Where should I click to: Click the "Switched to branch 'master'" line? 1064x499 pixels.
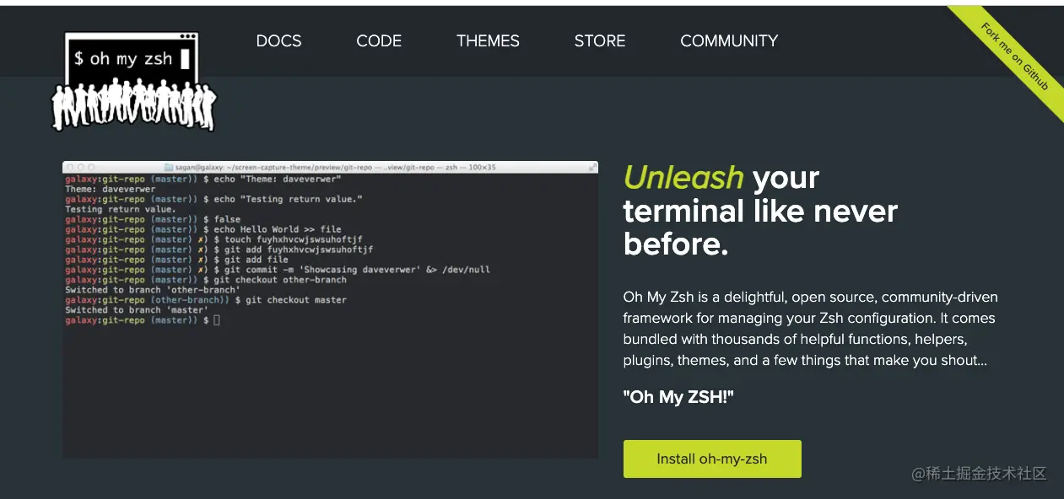coord(137,310)
